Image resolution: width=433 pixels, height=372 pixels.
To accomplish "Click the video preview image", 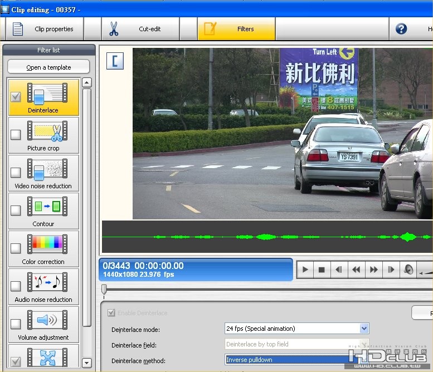I will [283, 134].
